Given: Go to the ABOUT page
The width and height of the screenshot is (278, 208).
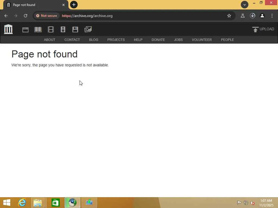Looking at the screenshot, I should 49,40.
